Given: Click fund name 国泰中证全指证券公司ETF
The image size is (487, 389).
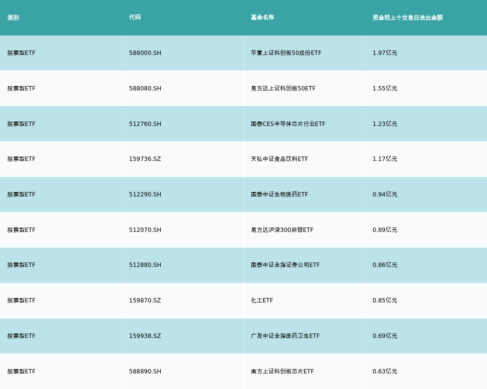Looking at the screenshot, I should pos(285,265).
